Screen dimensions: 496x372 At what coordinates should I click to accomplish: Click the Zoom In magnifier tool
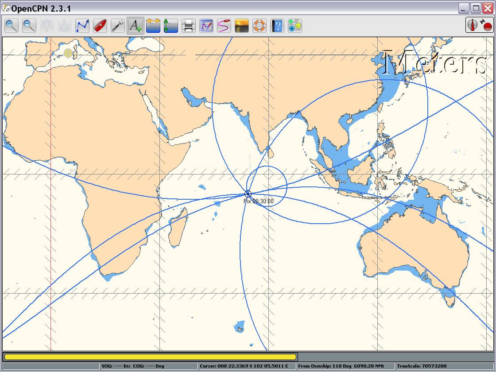click(12, 26)
